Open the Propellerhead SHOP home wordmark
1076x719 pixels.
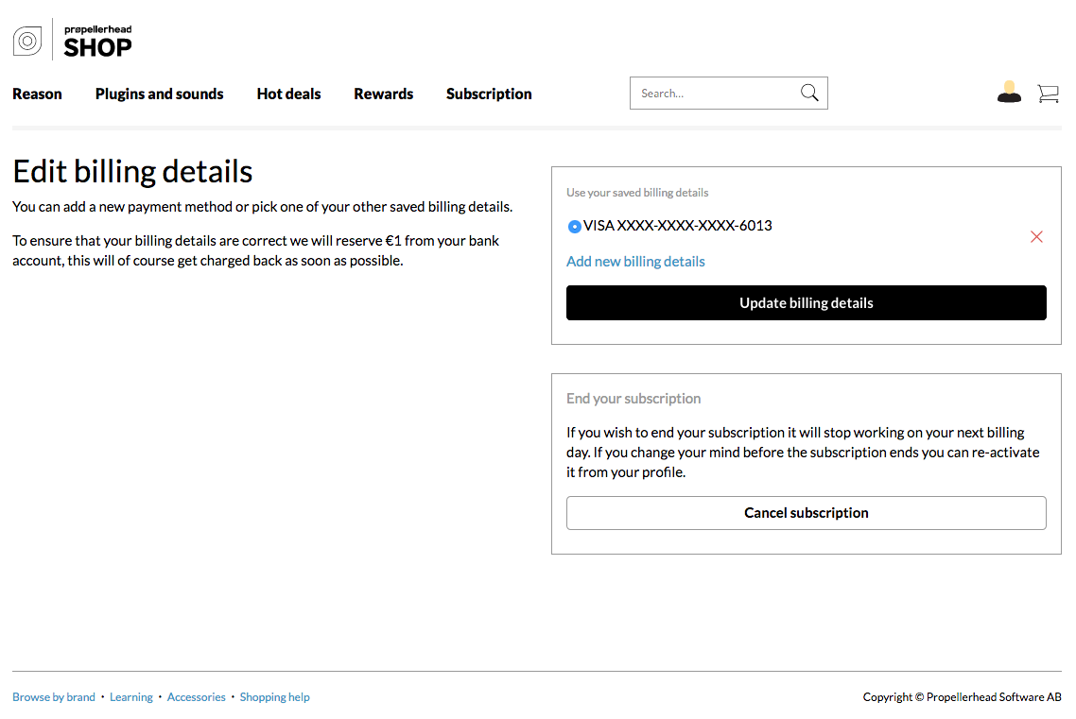pos(97,42)
